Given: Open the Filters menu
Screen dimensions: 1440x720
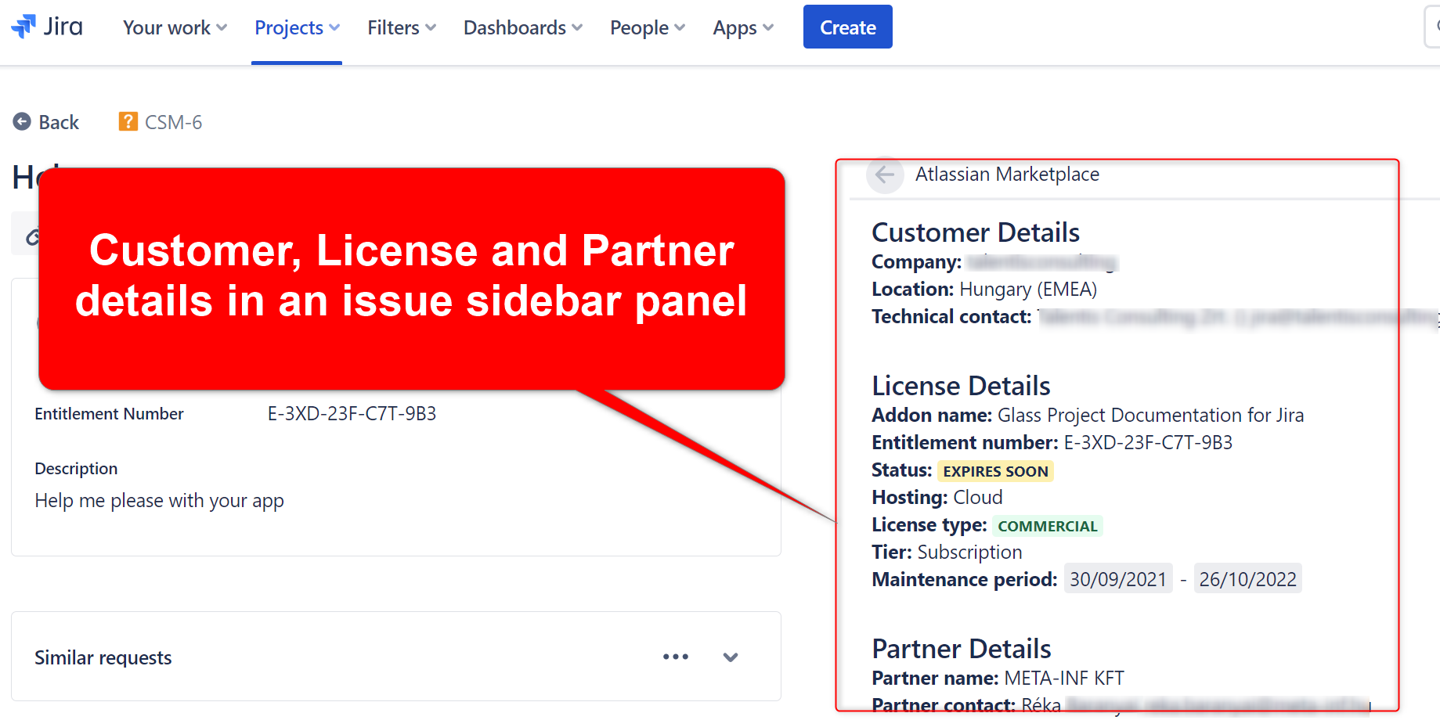Looking at the screenshot, I should [x=402, y=27].
